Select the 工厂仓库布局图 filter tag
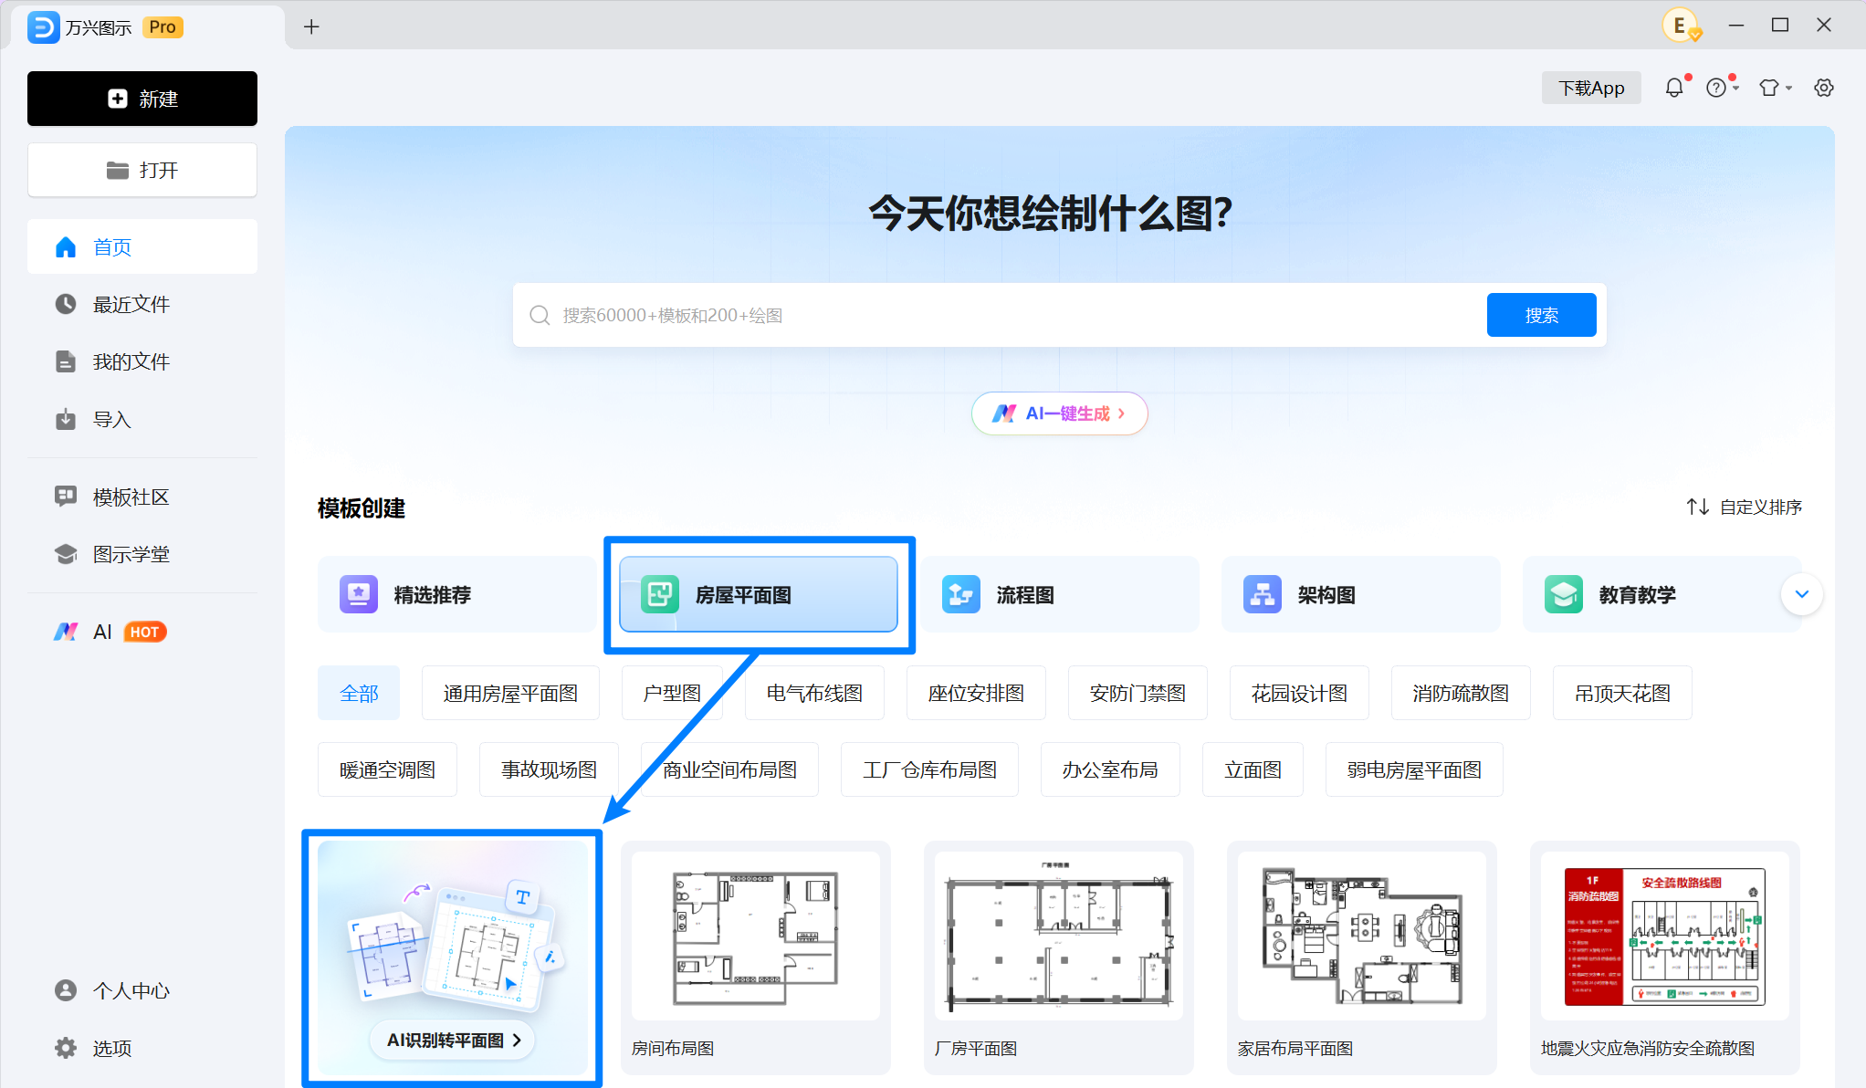Image resolution: width=1866 pixels, height=1088 pixels. click(x=929, y=769)
